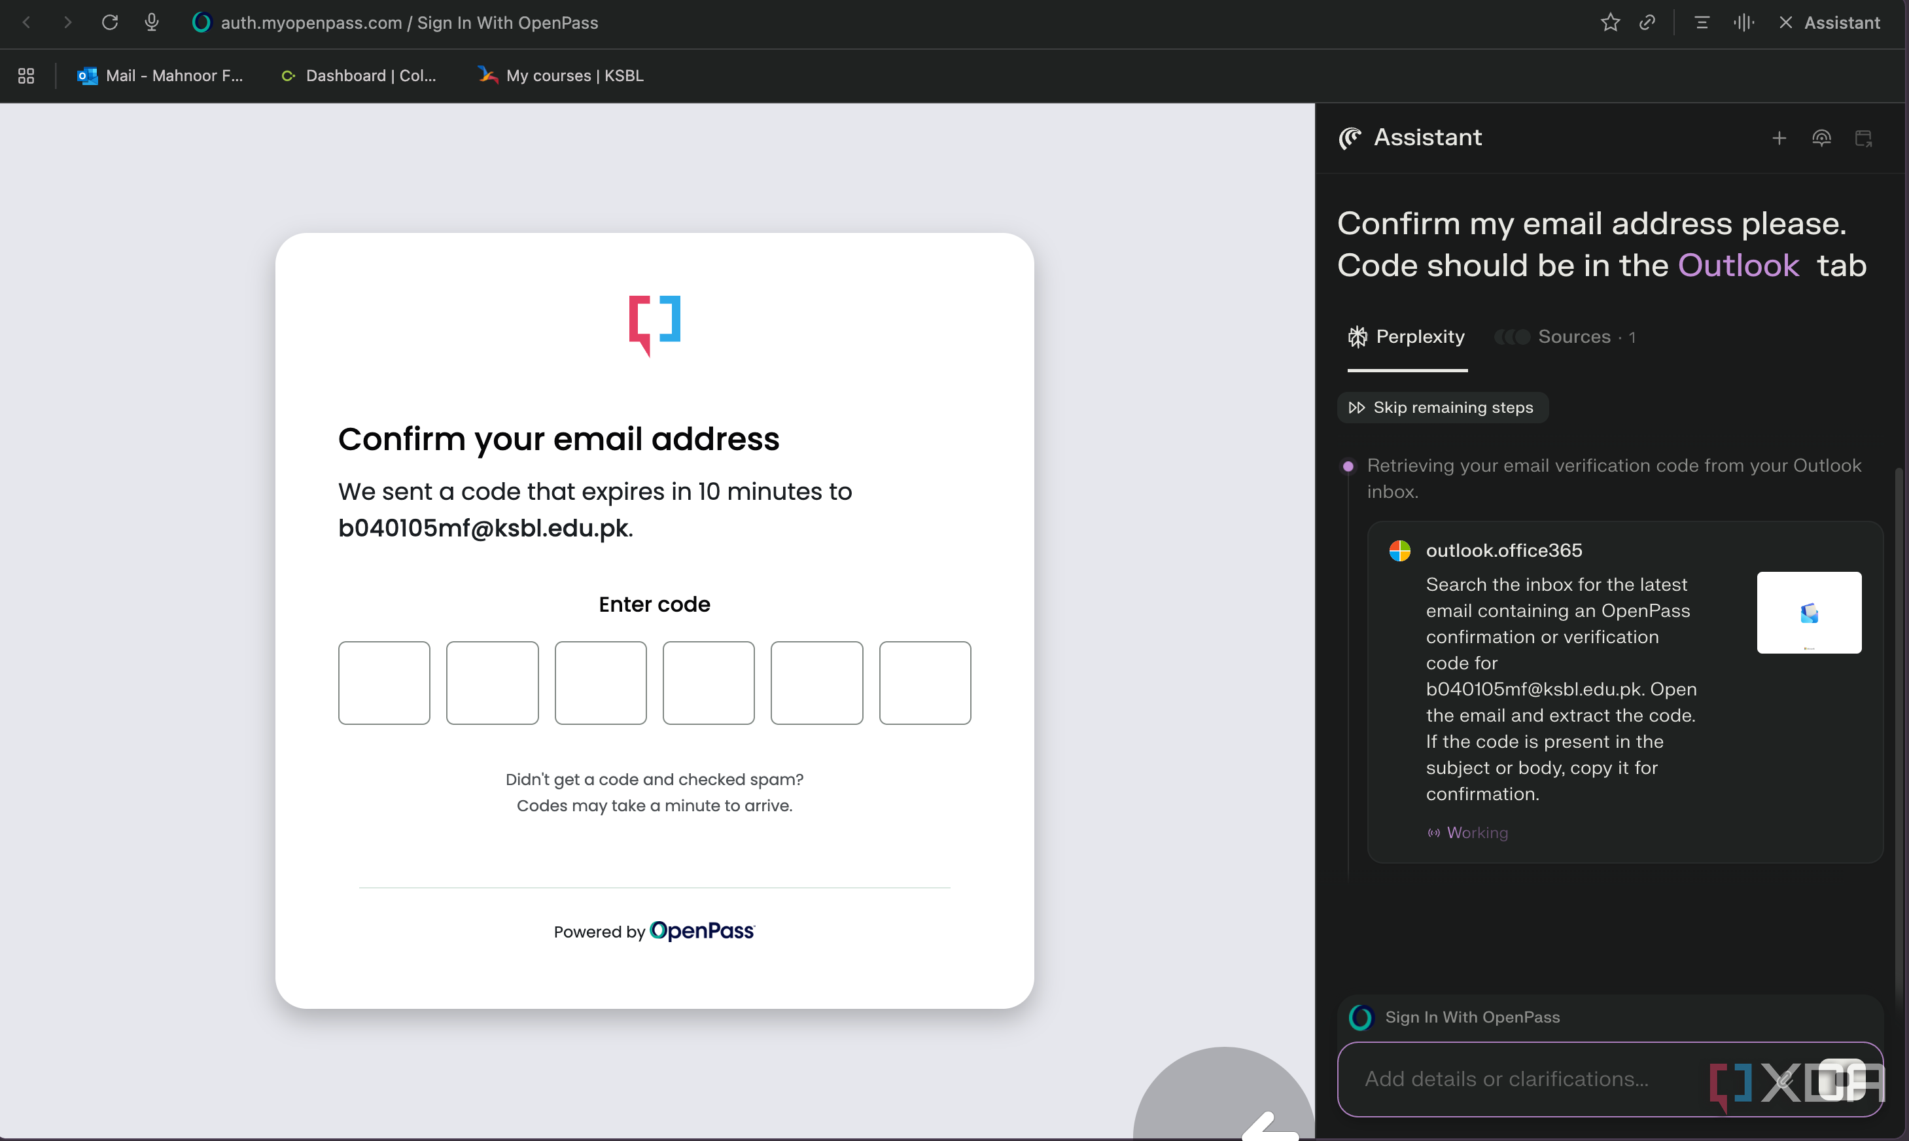This screenshot has height=1141, width=1909.
Task: Click the Assistant panel logo icon
Action: coord(1350,137)
